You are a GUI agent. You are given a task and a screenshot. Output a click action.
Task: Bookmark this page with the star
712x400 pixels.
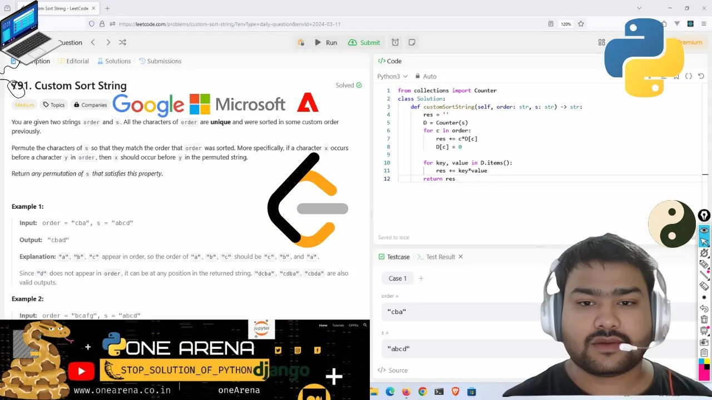[581, 24]
